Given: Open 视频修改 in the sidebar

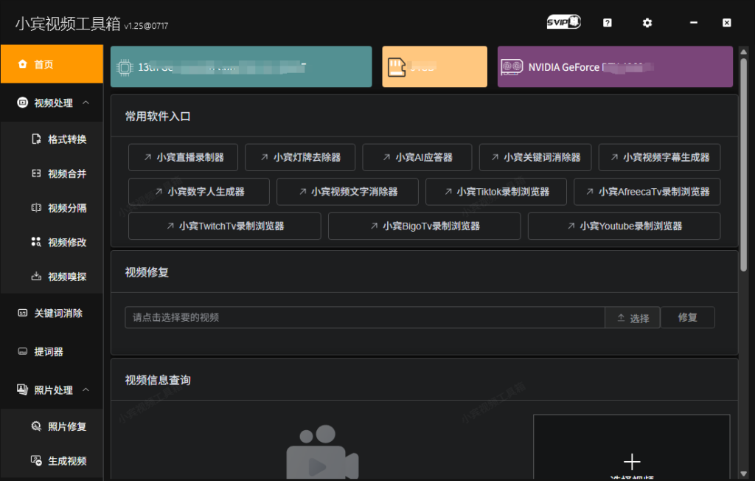Looking at the screenshot, I should point(52,243).
